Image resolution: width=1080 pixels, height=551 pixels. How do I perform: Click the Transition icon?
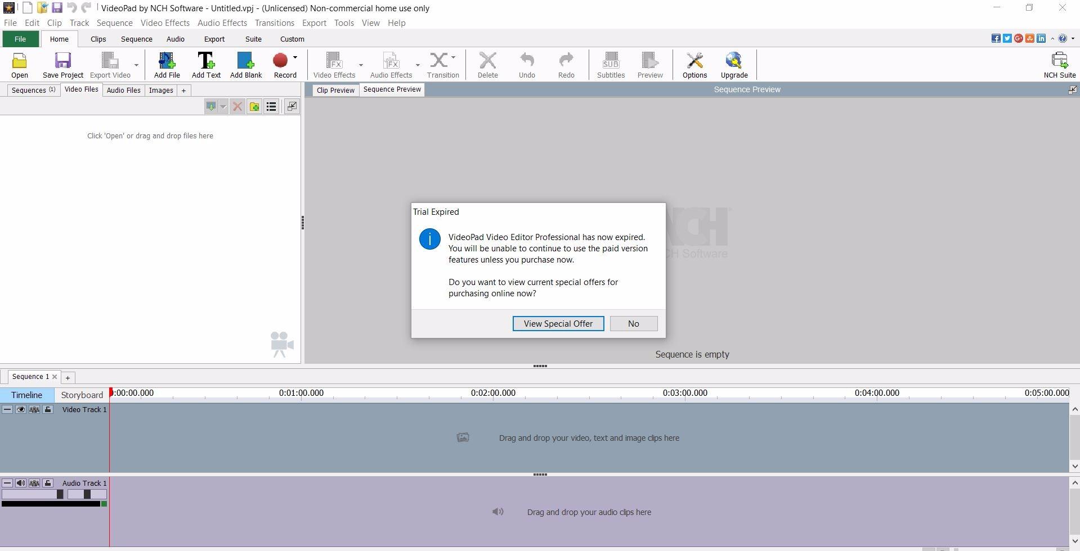click(439, 60)
